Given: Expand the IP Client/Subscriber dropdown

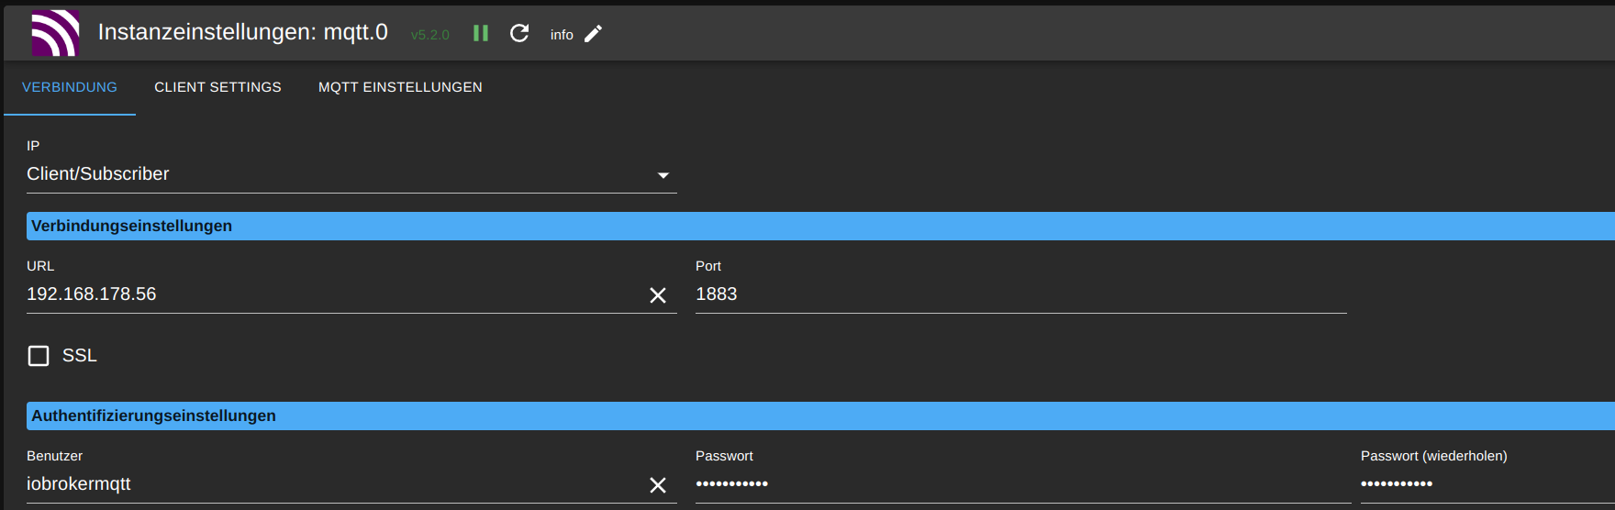Looking at the screenshot, I should 351,174.
